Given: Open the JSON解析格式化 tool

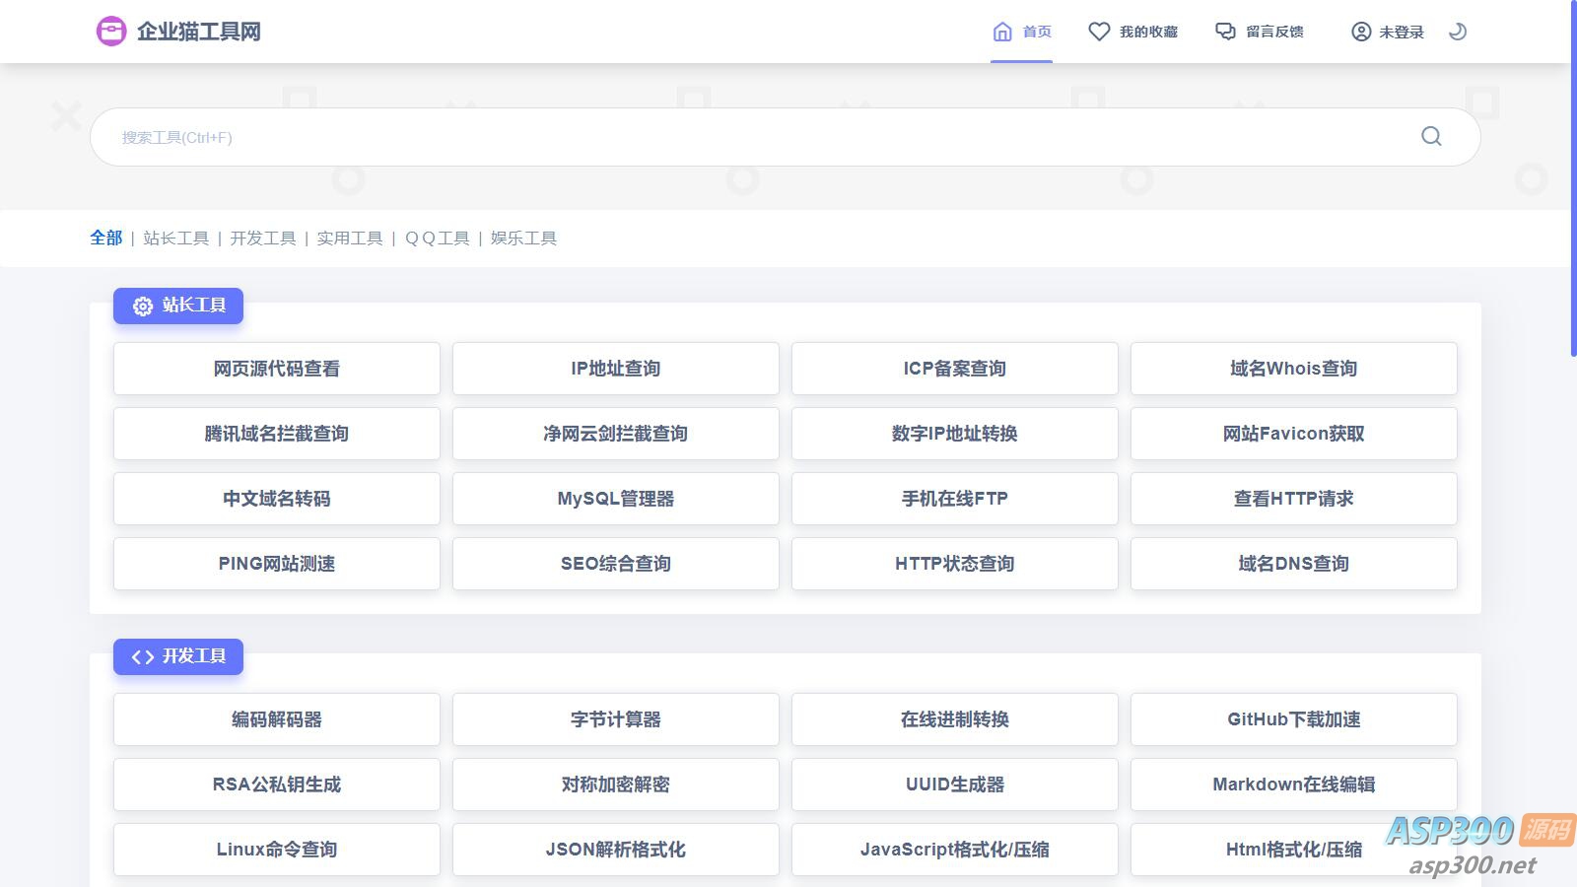Looking at the screenshot, I should [616, 850].
